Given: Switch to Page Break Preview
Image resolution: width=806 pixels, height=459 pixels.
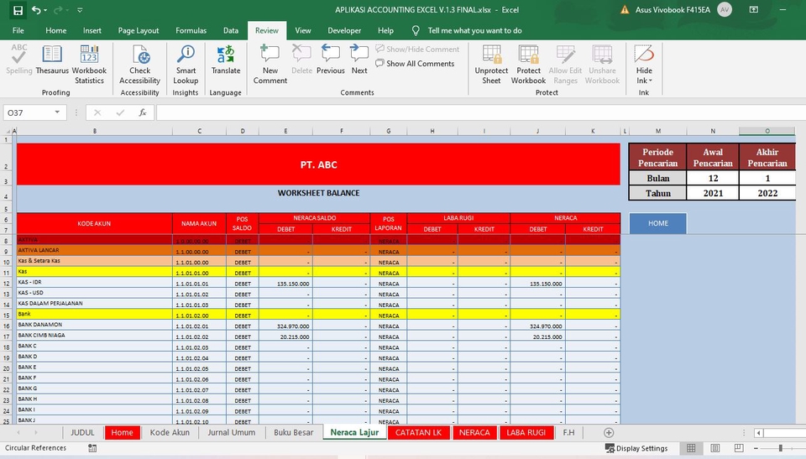Looking at the screenshot, I should [739, 448].
